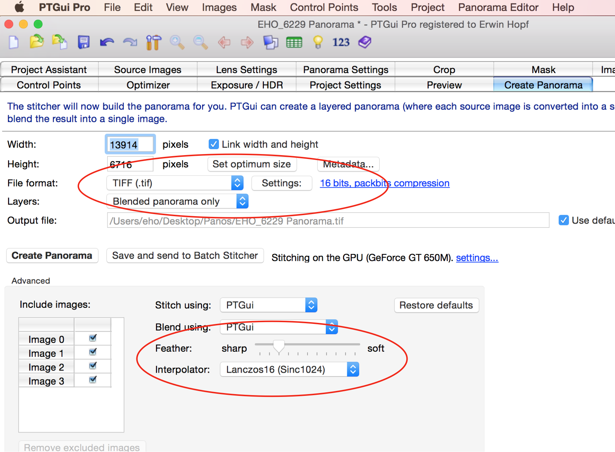615x452 pixels.
Task: Toggle the Use default output file checkbox
Action: tap(564, 220)
